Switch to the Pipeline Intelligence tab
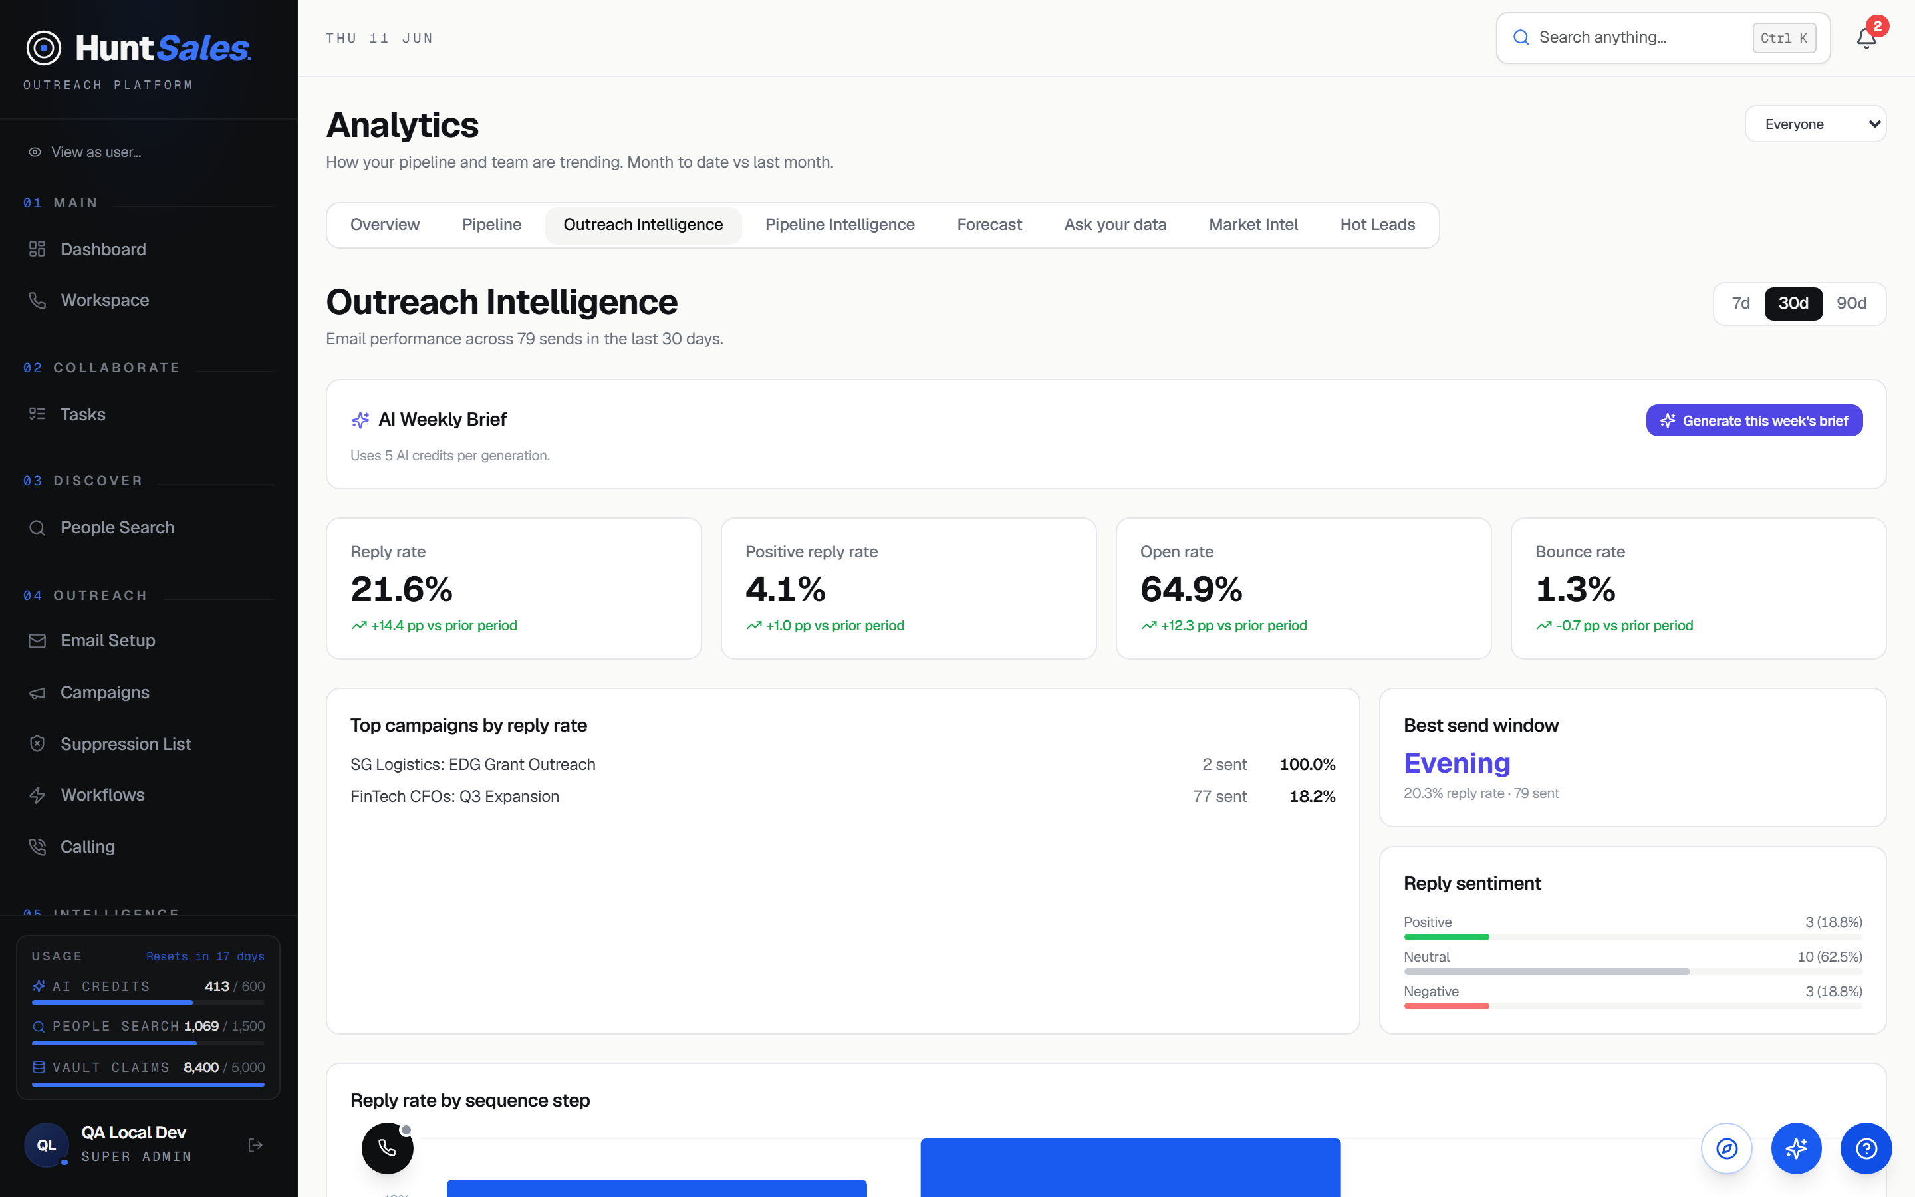The image size is (1915, 1197). coord(840,225)
